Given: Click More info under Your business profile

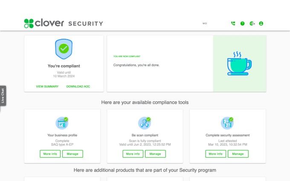Looking at the screenshot, I should [50, 154].
